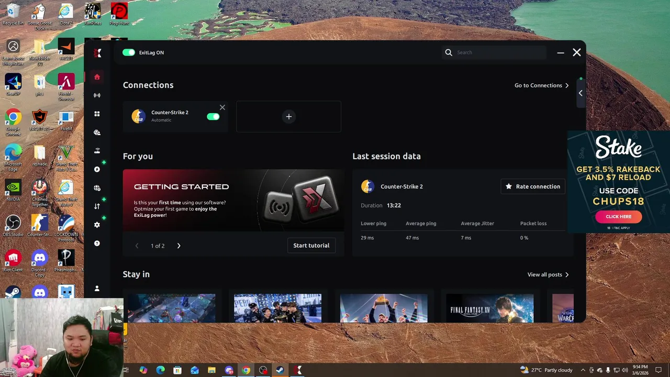Open FiveM desktop icon

tap(66, 120)
